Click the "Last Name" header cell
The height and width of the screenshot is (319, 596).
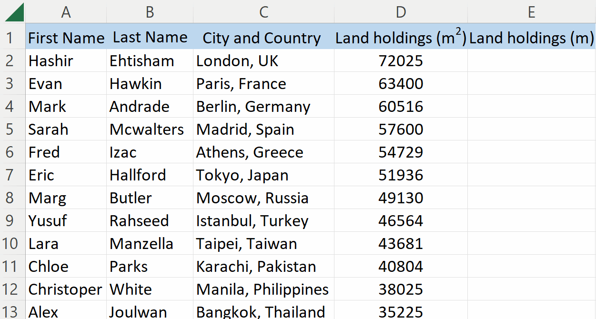(x=150, y=38)
